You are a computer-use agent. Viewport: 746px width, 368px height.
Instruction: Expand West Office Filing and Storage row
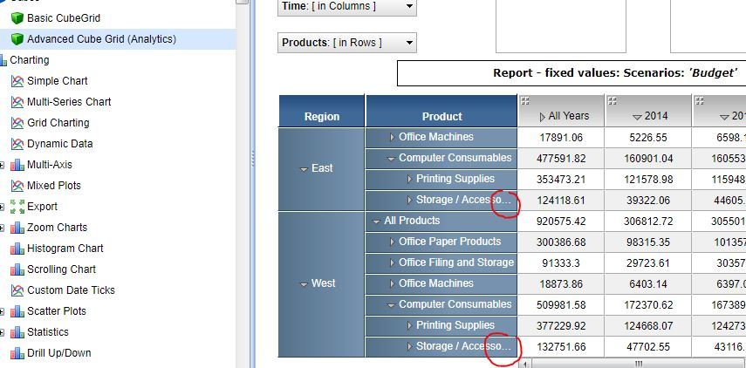(x=392, y=263)
